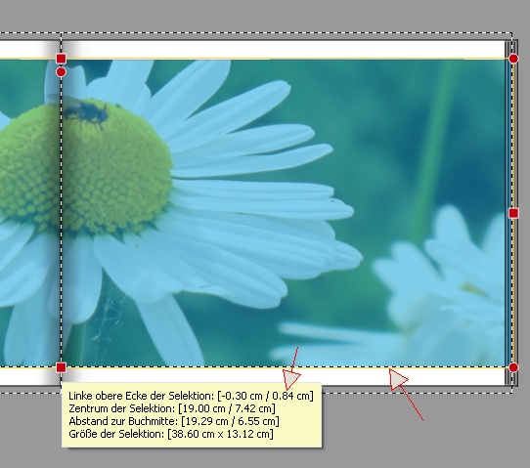Click the white top margin of the page
Image resolution: width=530 pixels, height=468 pixels.
click(x=284, y=49)
